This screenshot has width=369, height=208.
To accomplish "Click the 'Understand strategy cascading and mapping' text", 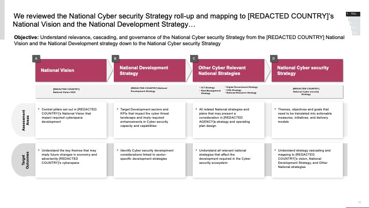I will pos(304,159).
